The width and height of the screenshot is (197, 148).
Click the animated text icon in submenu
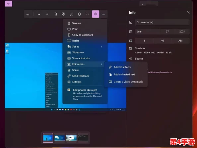click(x=110, y=74)
